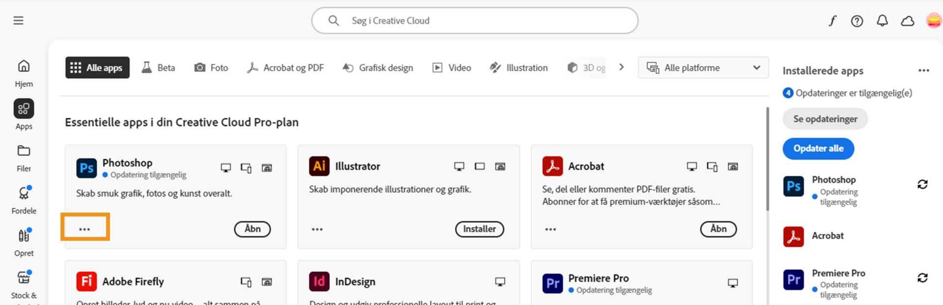Open the hamburger menu
Viewport: 943px width, 305px height.
pyautogui.click(x=18, y=20)
